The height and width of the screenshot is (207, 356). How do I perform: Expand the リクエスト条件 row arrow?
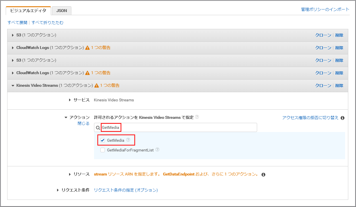point(58,190)
